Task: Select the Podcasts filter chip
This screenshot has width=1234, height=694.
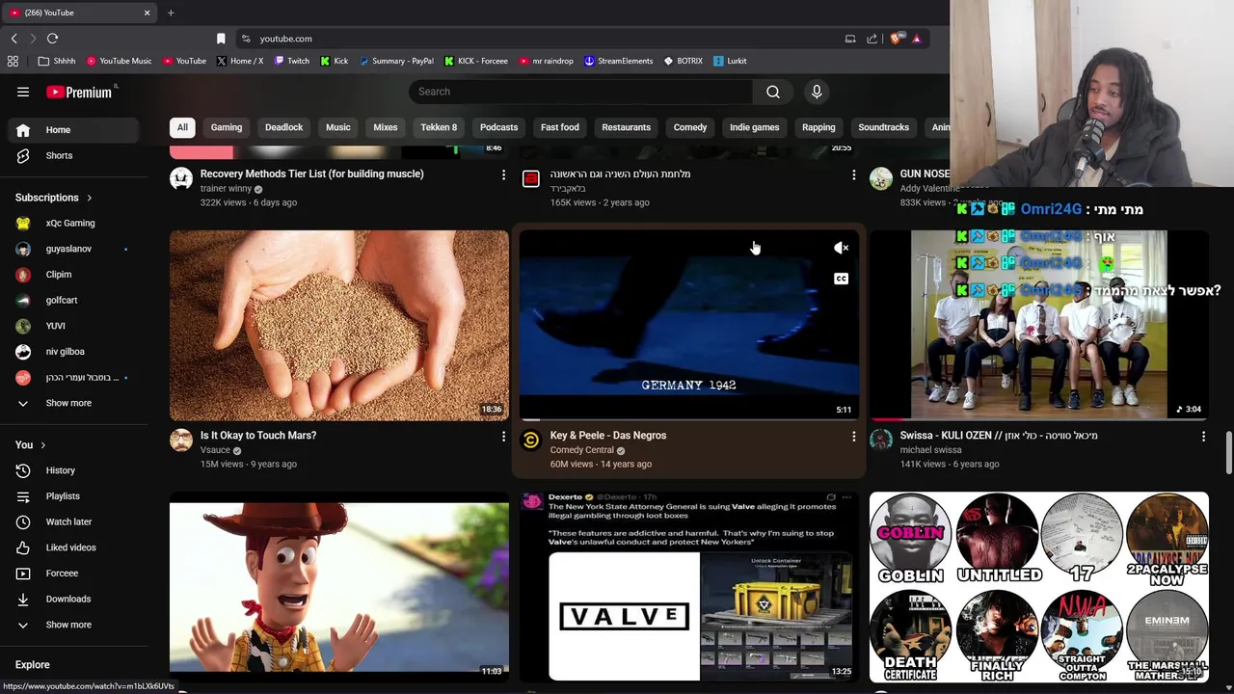Action: 498,127
